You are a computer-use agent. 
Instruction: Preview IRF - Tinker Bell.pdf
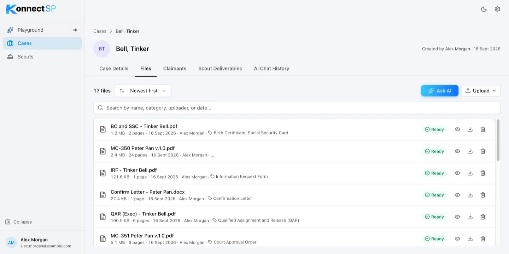pyautogui.click(x=457, y=173)
